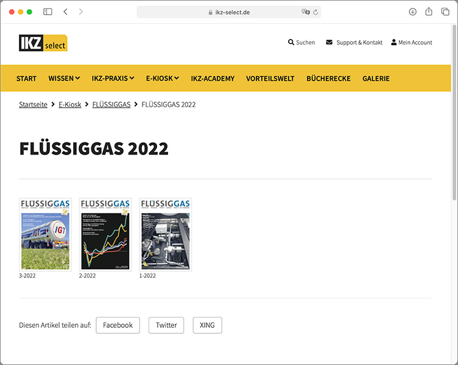
Task: Share article on Facebook
Action: tap(118, 325)
